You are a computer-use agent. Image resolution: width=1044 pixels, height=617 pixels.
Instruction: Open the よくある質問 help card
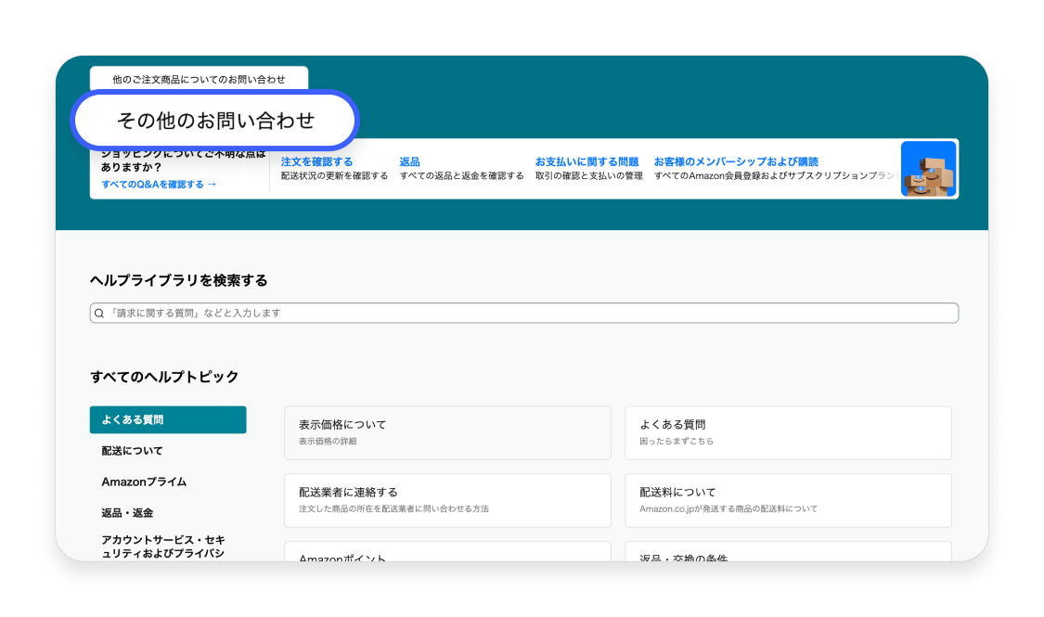coord(788,432)
